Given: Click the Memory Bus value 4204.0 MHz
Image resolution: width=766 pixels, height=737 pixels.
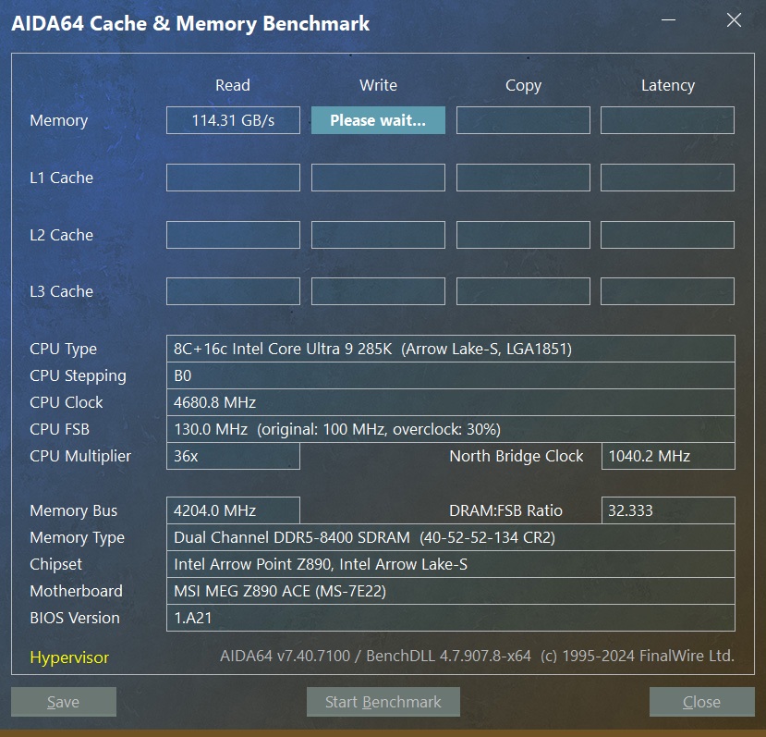Looking at the screenshot, I should (233, 510).
